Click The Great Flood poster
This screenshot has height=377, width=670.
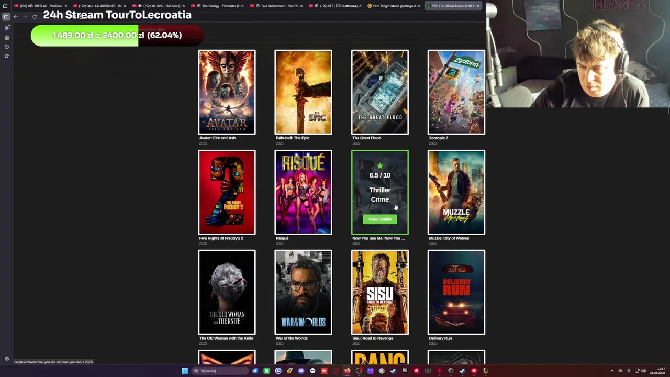tap(380, 92)
